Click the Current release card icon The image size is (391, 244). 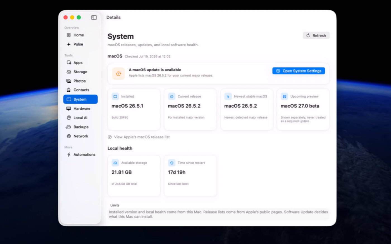[x=172, y=96]
